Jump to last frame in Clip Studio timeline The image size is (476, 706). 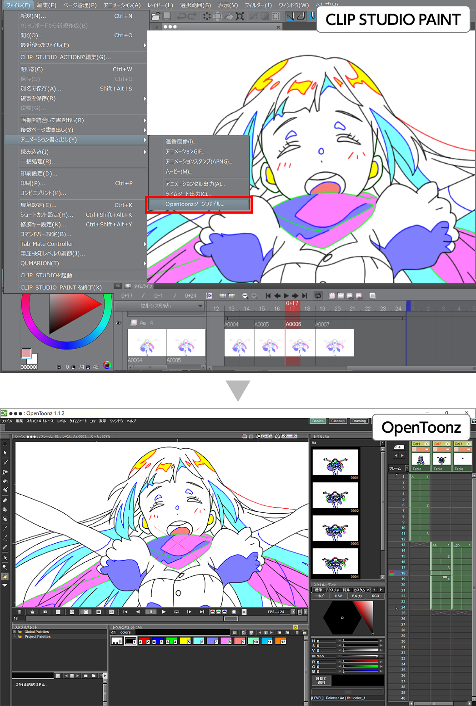tap(305, 295)
